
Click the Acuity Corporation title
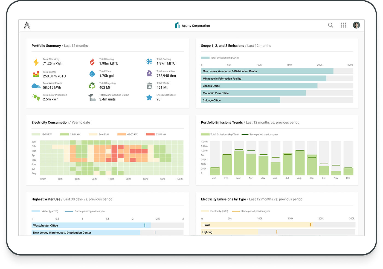click(196, 26)
